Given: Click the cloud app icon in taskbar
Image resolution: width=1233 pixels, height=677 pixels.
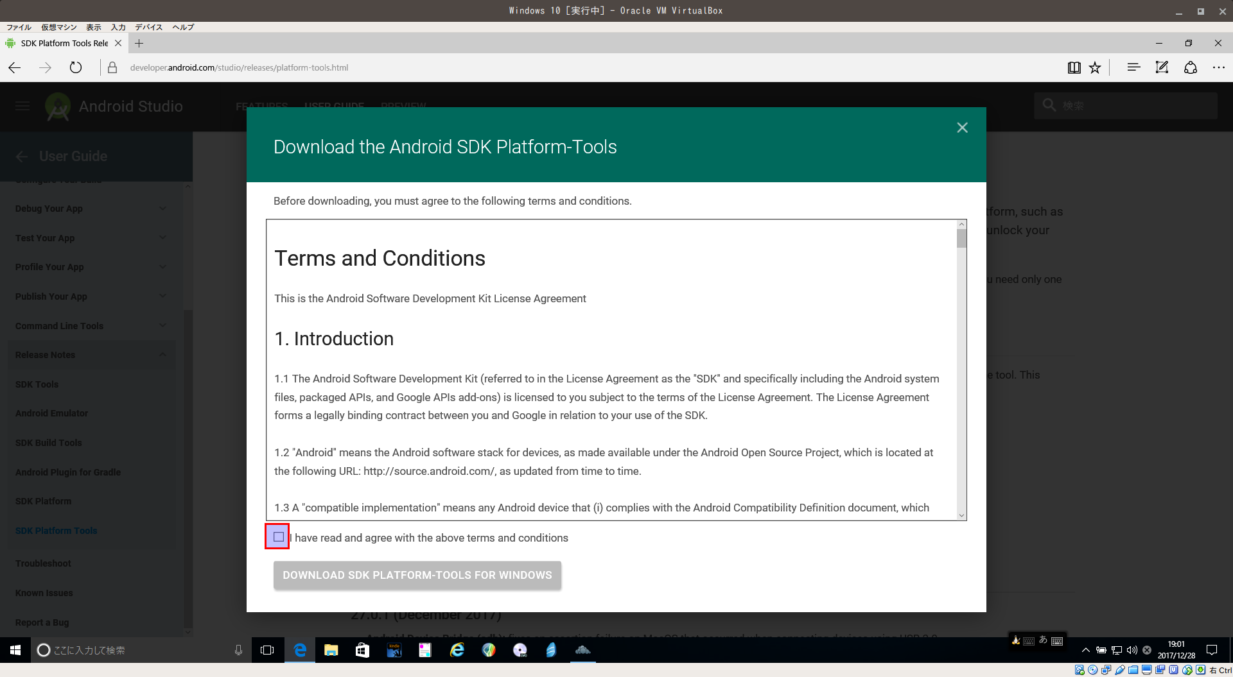Looking at the screenshot, I should [582, 650].
